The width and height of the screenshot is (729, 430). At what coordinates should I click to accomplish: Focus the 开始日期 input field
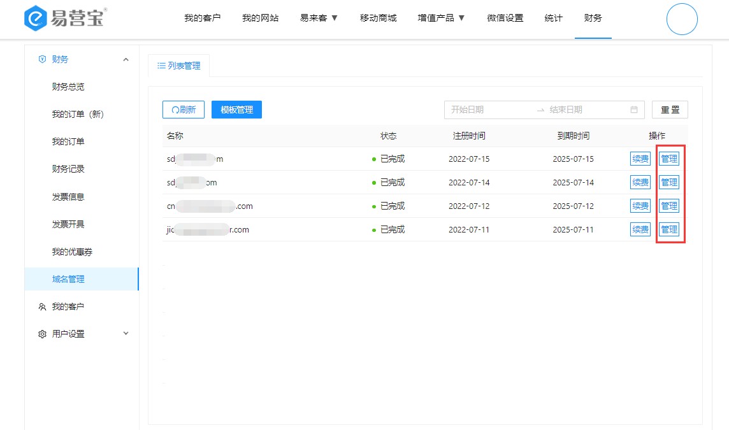point(487,110)
